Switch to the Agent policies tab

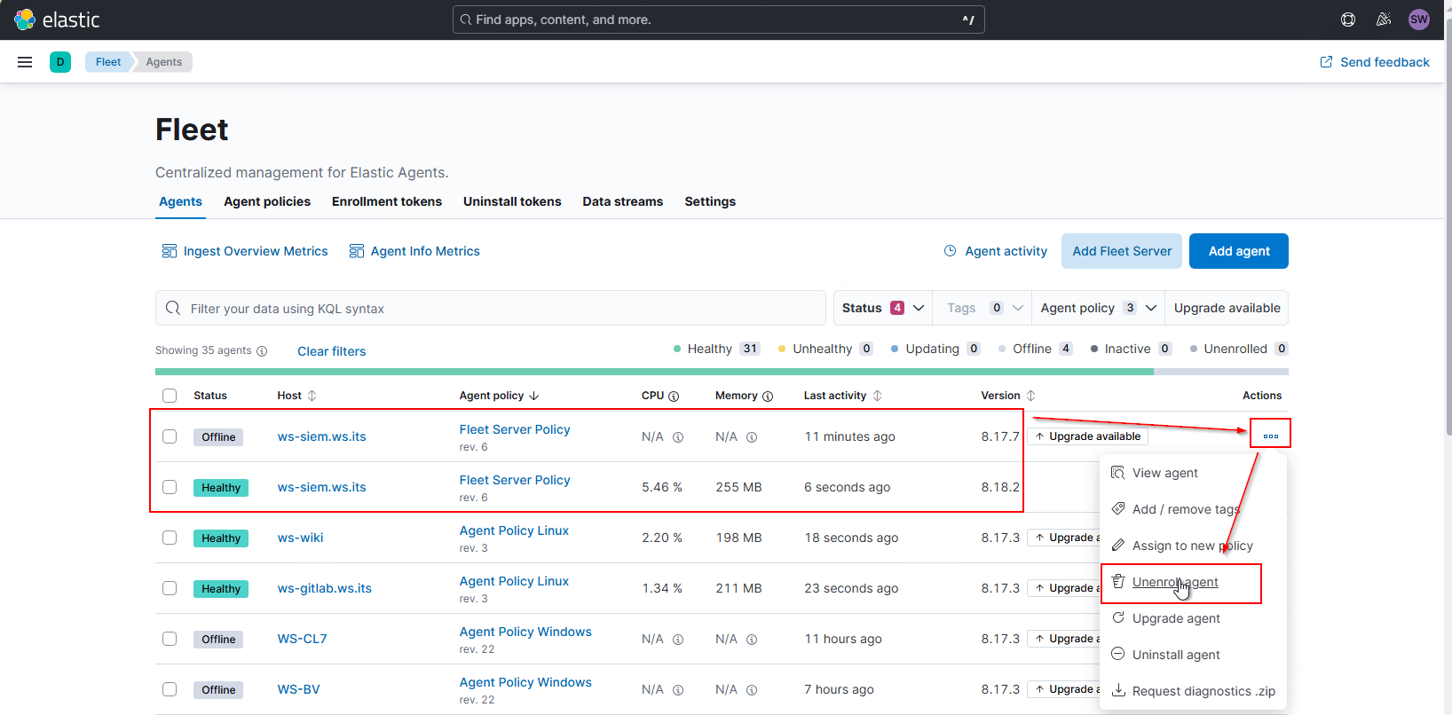[x=267, y=201]
